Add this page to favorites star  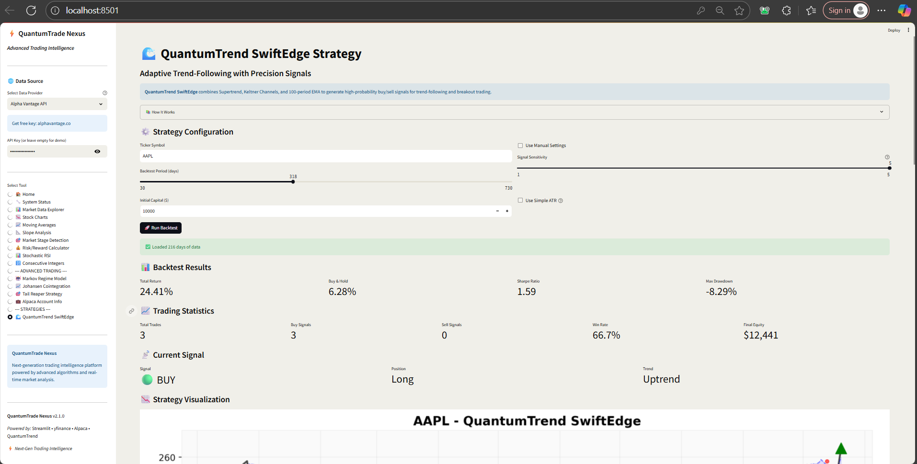739,11
